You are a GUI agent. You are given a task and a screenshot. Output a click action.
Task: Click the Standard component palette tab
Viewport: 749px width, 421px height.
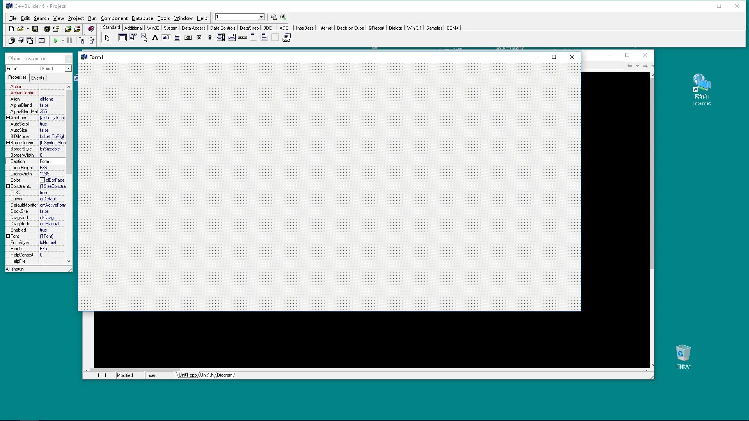click(111, 27)
